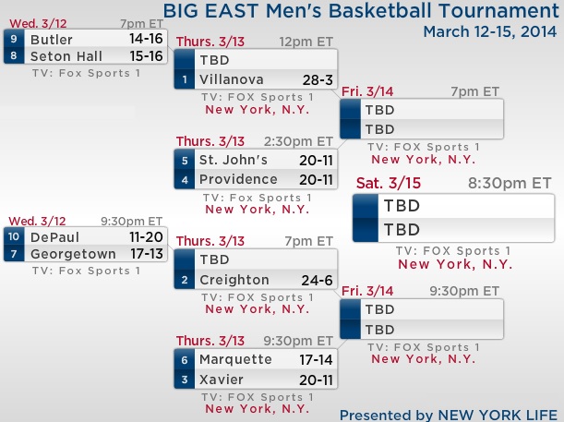Click the seed 4 badge beside Providence
This screenshot has height=422, width=564.
point(185,179)
